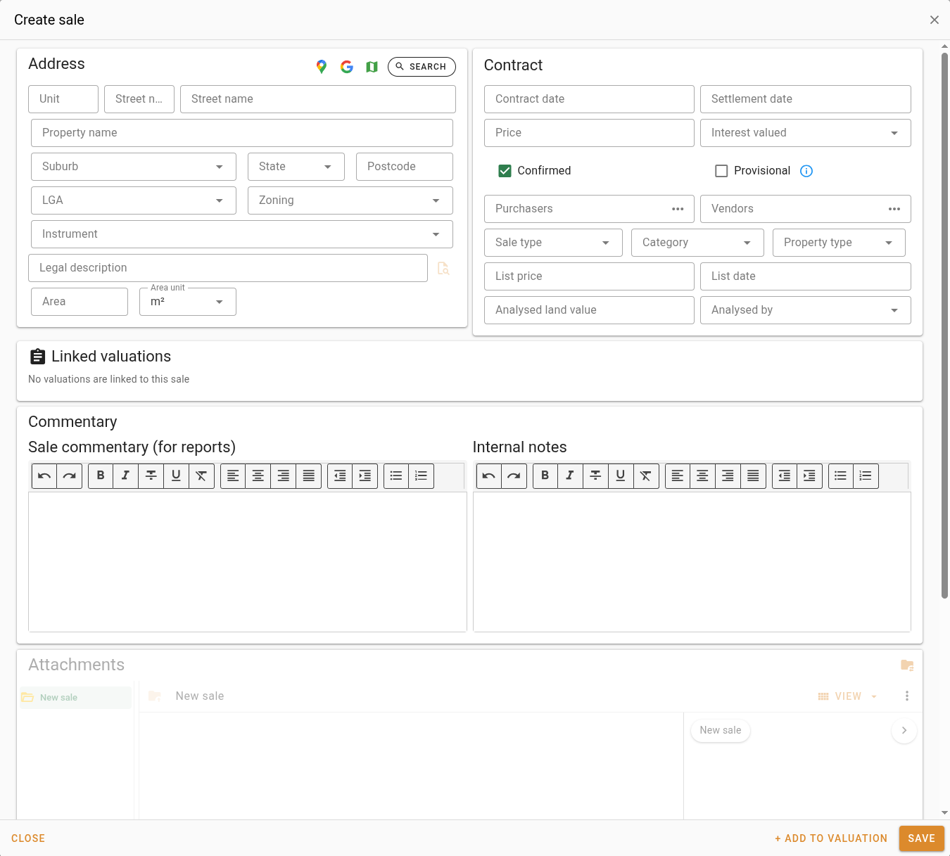Screen dimensions: 950x856
Task: Clear formatting in Sale commentary editor
Action: [x=202, y=476]
